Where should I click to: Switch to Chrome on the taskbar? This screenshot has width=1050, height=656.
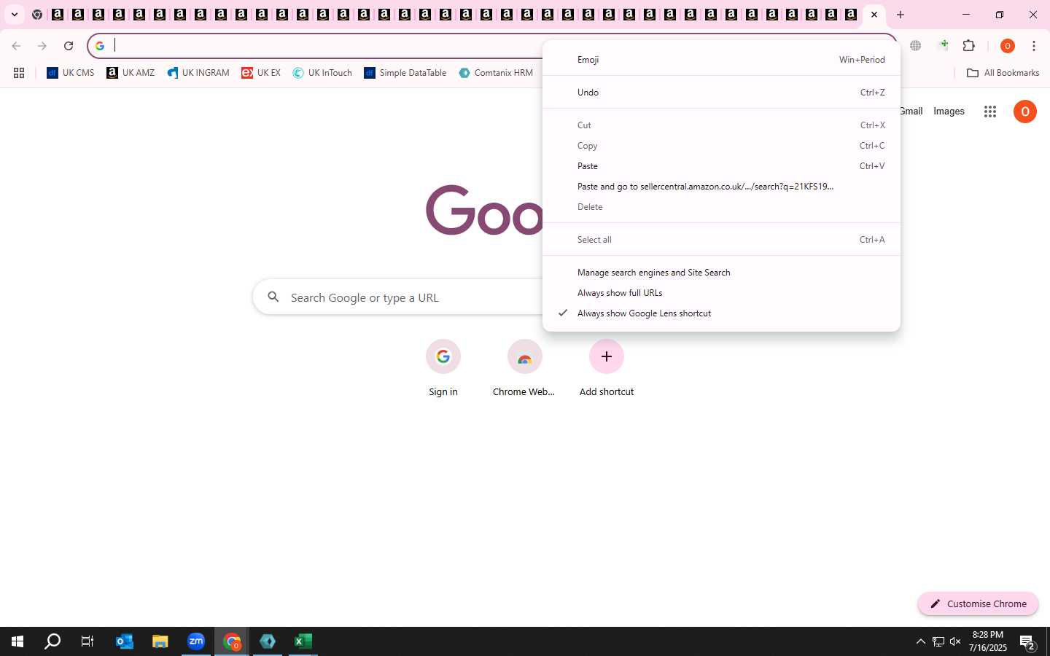click(232, 641)
